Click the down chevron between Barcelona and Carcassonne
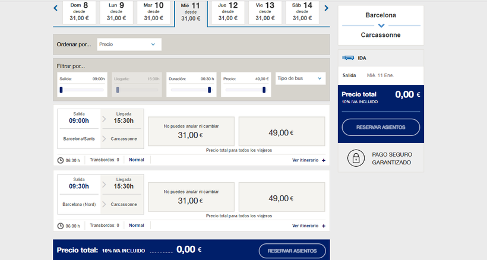Viewport: 487px width, 260px height. [x=381, y=26]
